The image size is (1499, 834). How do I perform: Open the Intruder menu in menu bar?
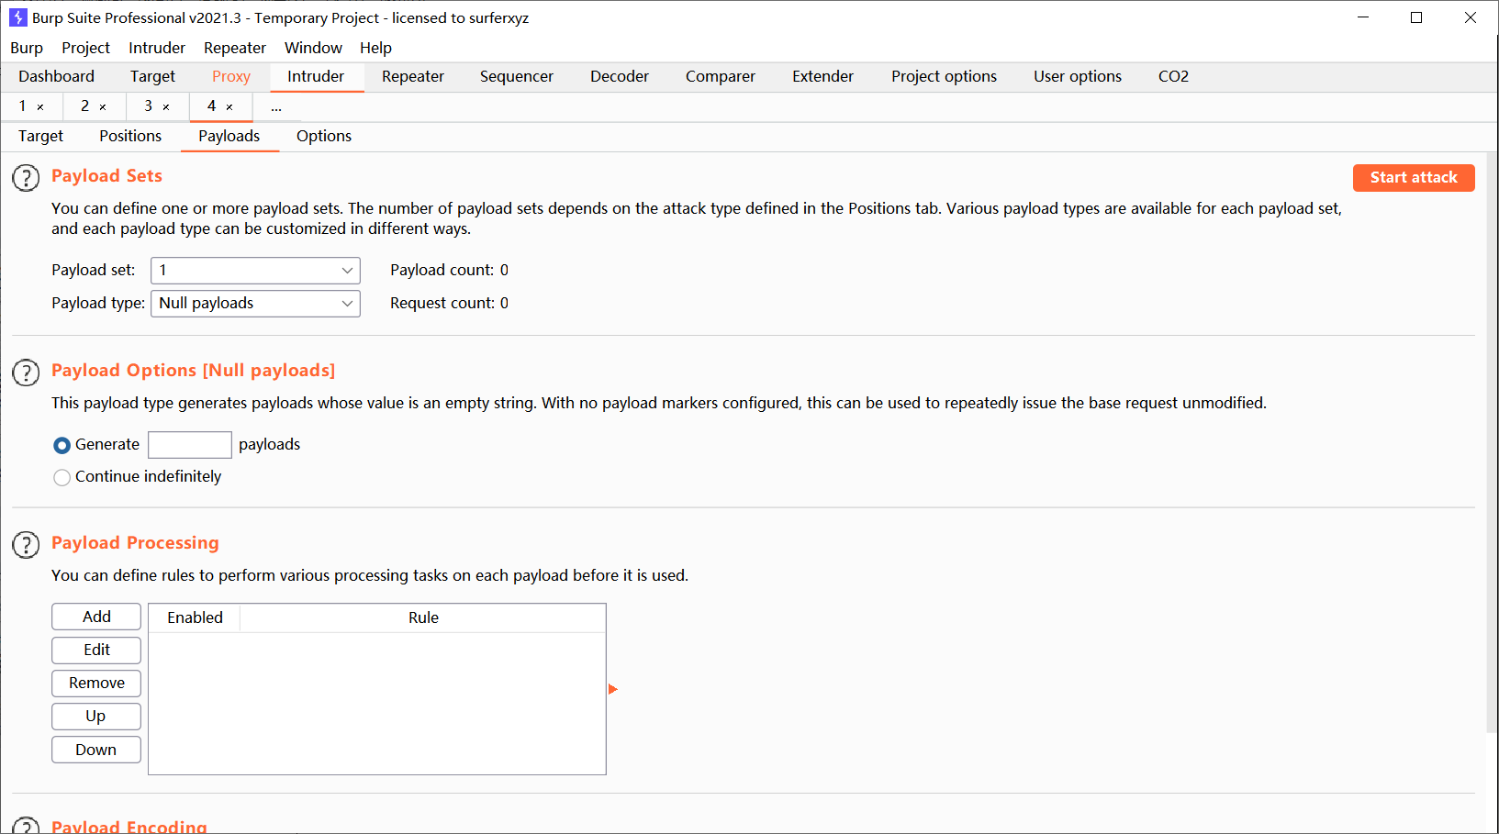[157, 48]
